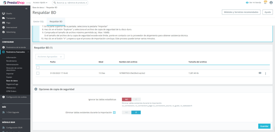Click Módulos y Servicios recomendados button

click(x=241, y=12)
